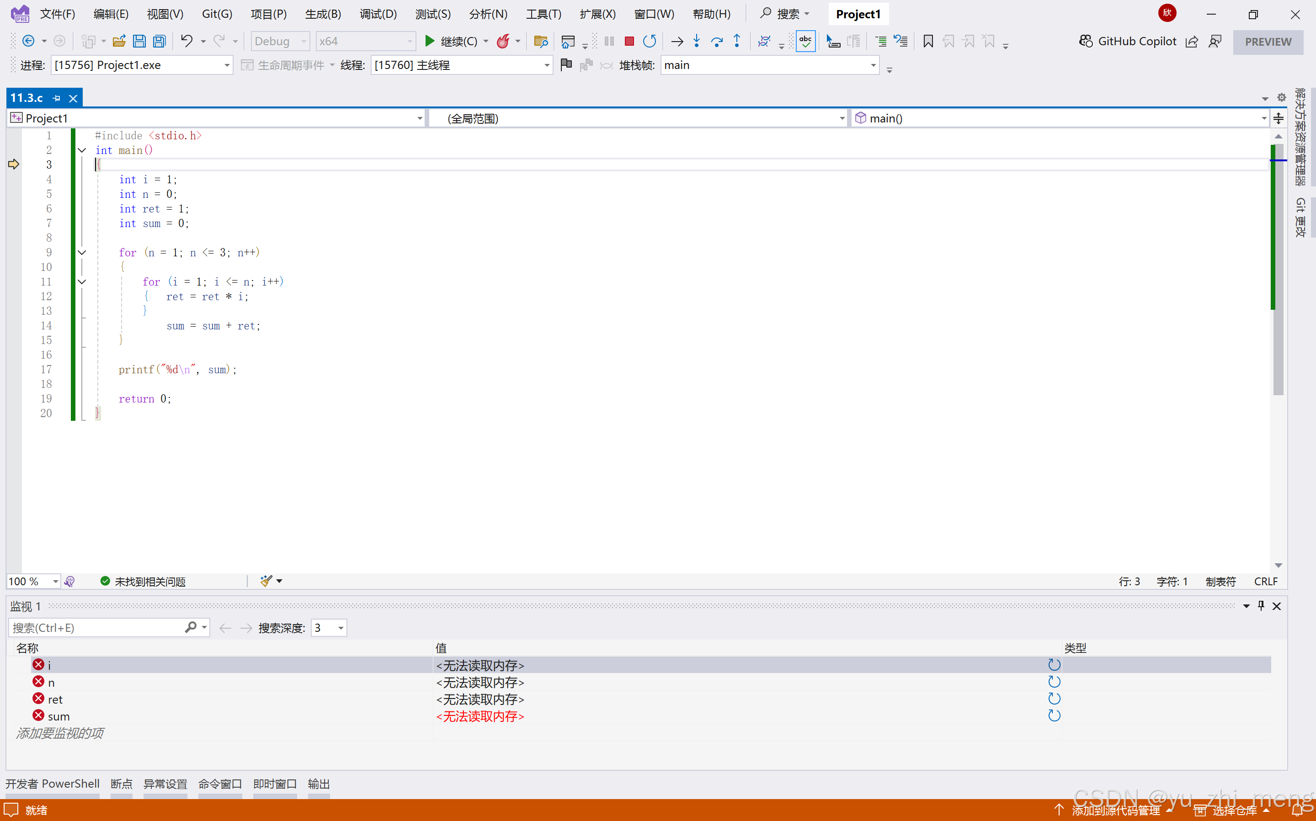Collapse the main function at line 2
The image size is (1316, 821).
[82, 150]
